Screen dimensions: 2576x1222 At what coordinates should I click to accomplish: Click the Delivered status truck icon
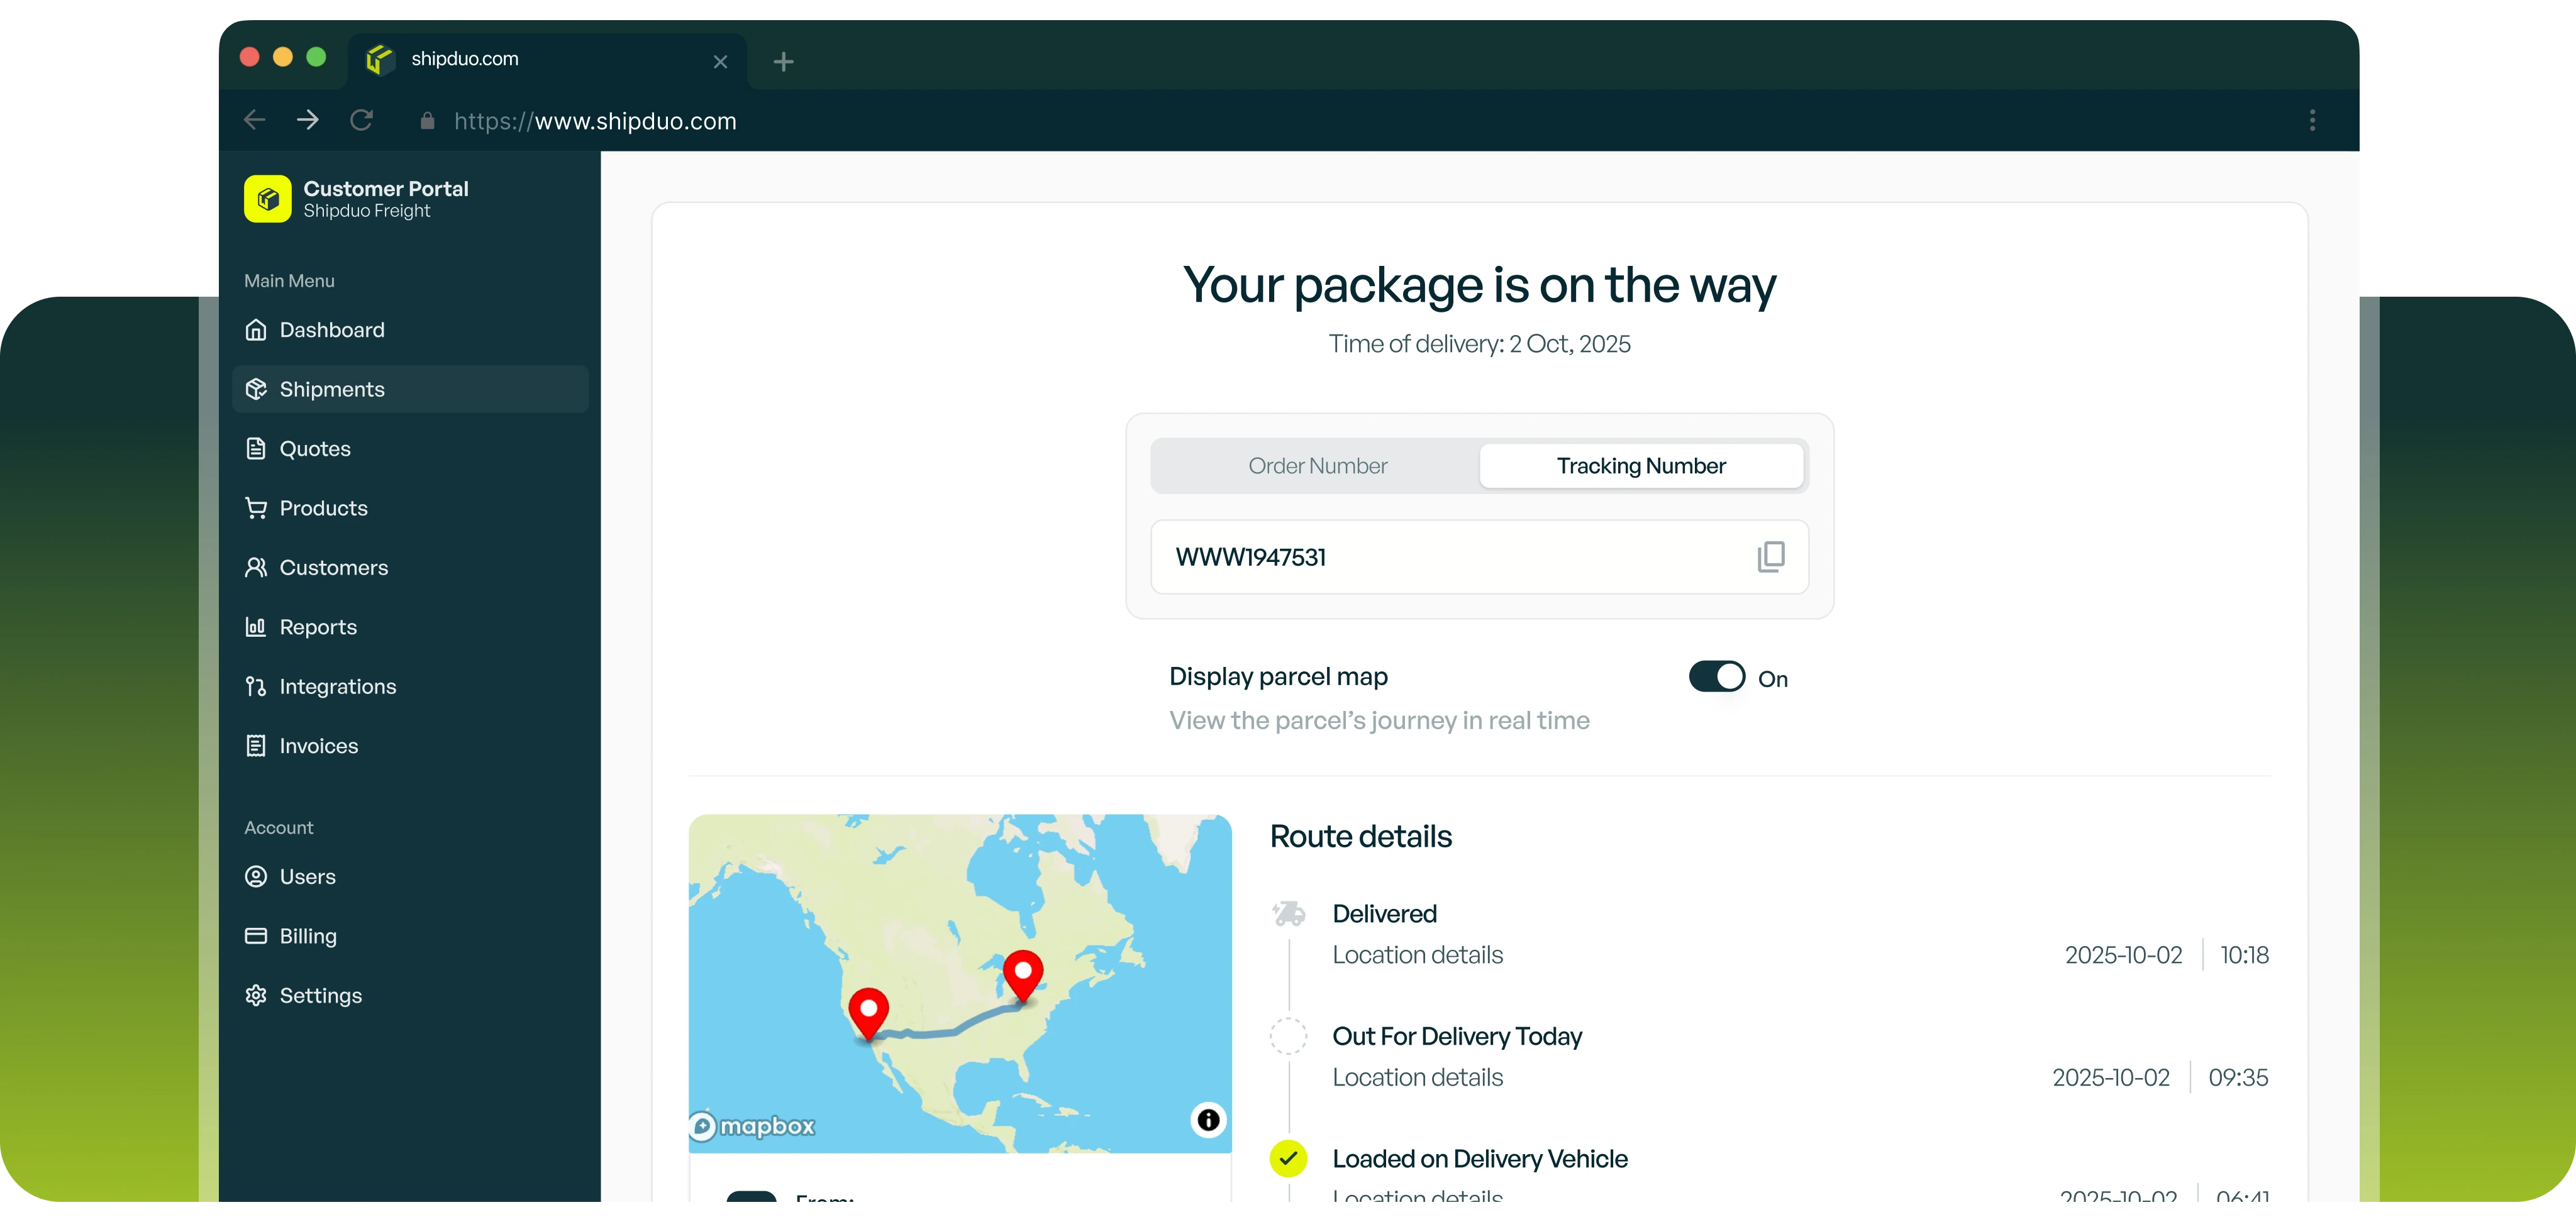tap(1288, 913)
